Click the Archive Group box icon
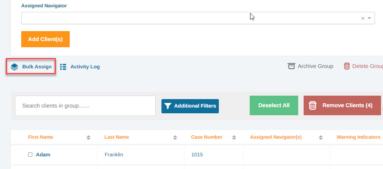This screenshot has height=169, width=383. pyautogui.click(x=291, y=66)
